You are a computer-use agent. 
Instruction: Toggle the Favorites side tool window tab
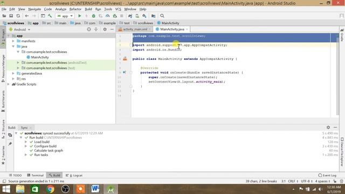(3, 155)
